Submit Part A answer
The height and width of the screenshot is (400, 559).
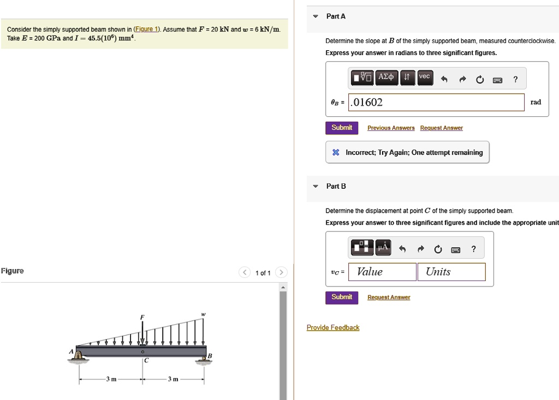click(342, 128)
